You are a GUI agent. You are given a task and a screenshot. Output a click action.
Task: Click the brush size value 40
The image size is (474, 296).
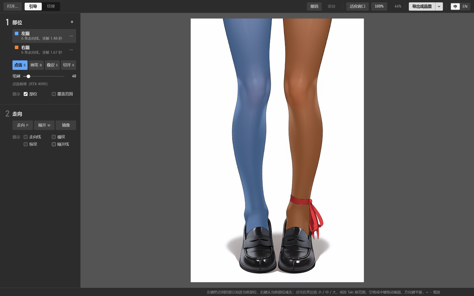click(74, 76)
